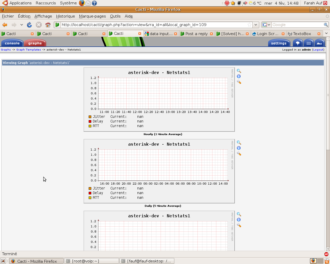The height and width of the screenshot is (264, 330).
Task: Open graph properties wrench for Daily graph
Action: coord(239,153)
